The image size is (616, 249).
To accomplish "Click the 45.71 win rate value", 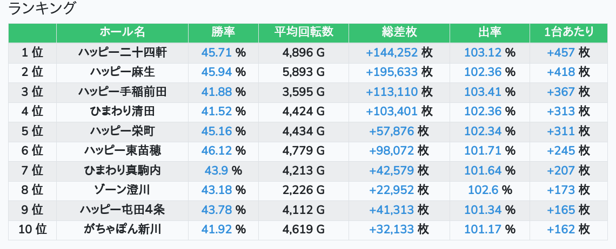I will point(216,53).
